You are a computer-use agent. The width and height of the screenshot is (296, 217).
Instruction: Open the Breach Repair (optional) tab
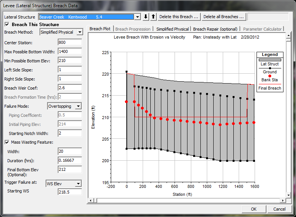(x=215, y=29)
